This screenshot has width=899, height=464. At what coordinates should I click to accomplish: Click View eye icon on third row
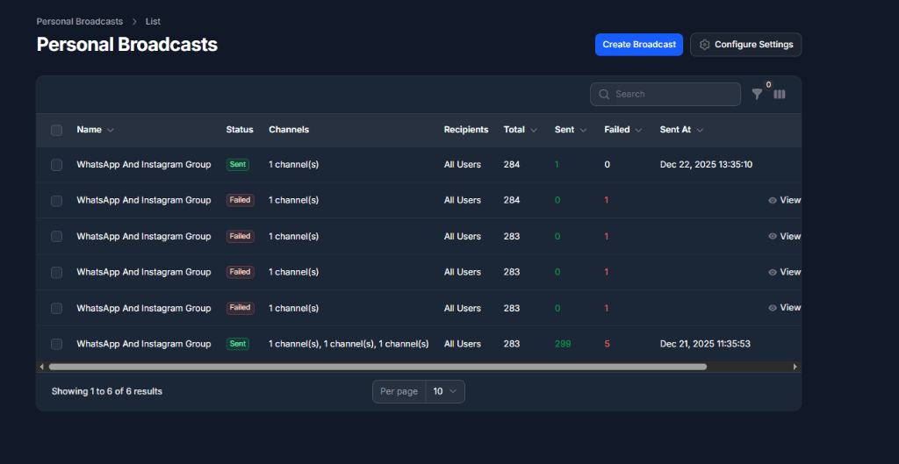pos(773,236)
